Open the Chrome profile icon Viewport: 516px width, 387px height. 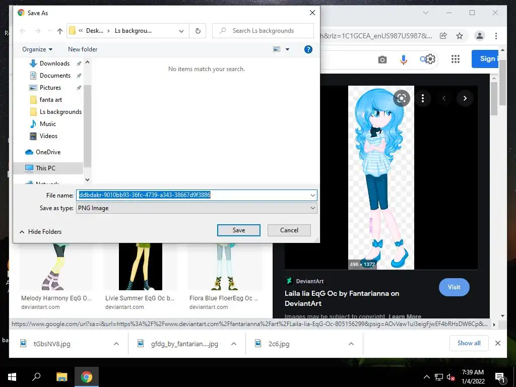coord(480,36)
